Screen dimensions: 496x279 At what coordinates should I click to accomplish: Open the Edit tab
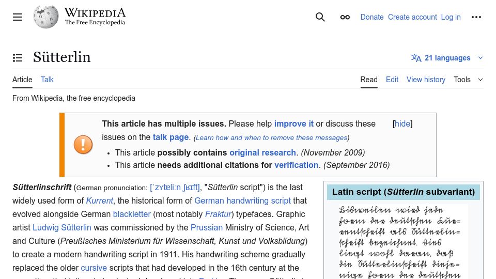click(x=392, y=80)
